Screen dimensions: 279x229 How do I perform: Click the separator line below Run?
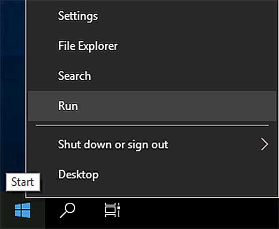point(152,125)
